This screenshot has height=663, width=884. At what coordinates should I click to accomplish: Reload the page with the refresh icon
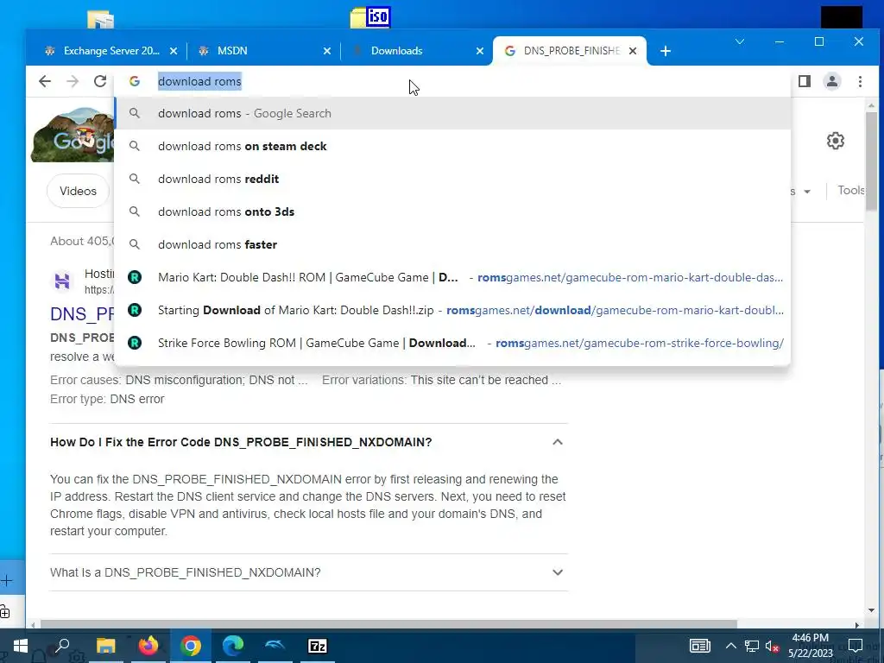[100, 81]
